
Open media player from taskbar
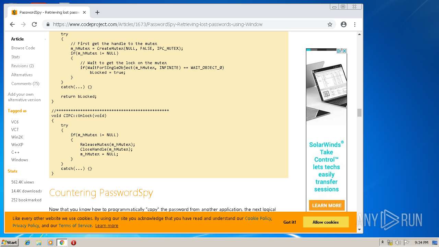[50, 243]
